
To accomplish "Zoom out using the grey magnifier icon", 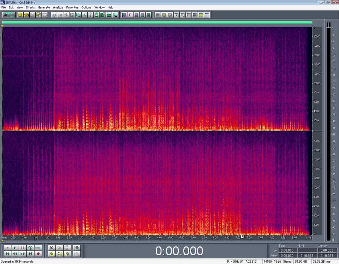I will point(60,247).
